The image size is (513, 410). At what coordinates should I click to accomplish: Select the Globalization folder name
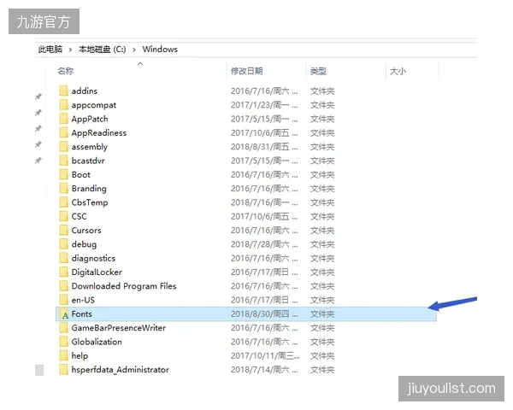97,342
